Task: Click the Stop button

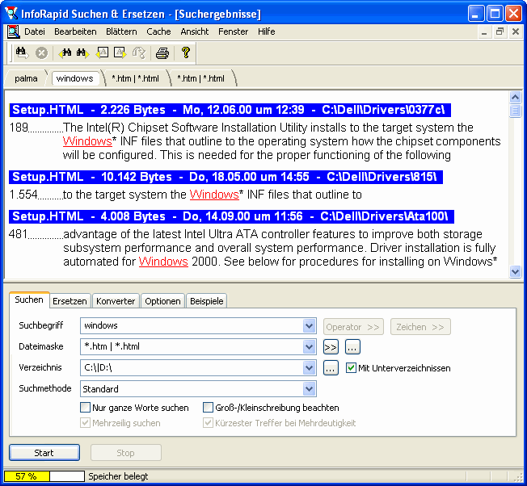Action: [126, 453]
